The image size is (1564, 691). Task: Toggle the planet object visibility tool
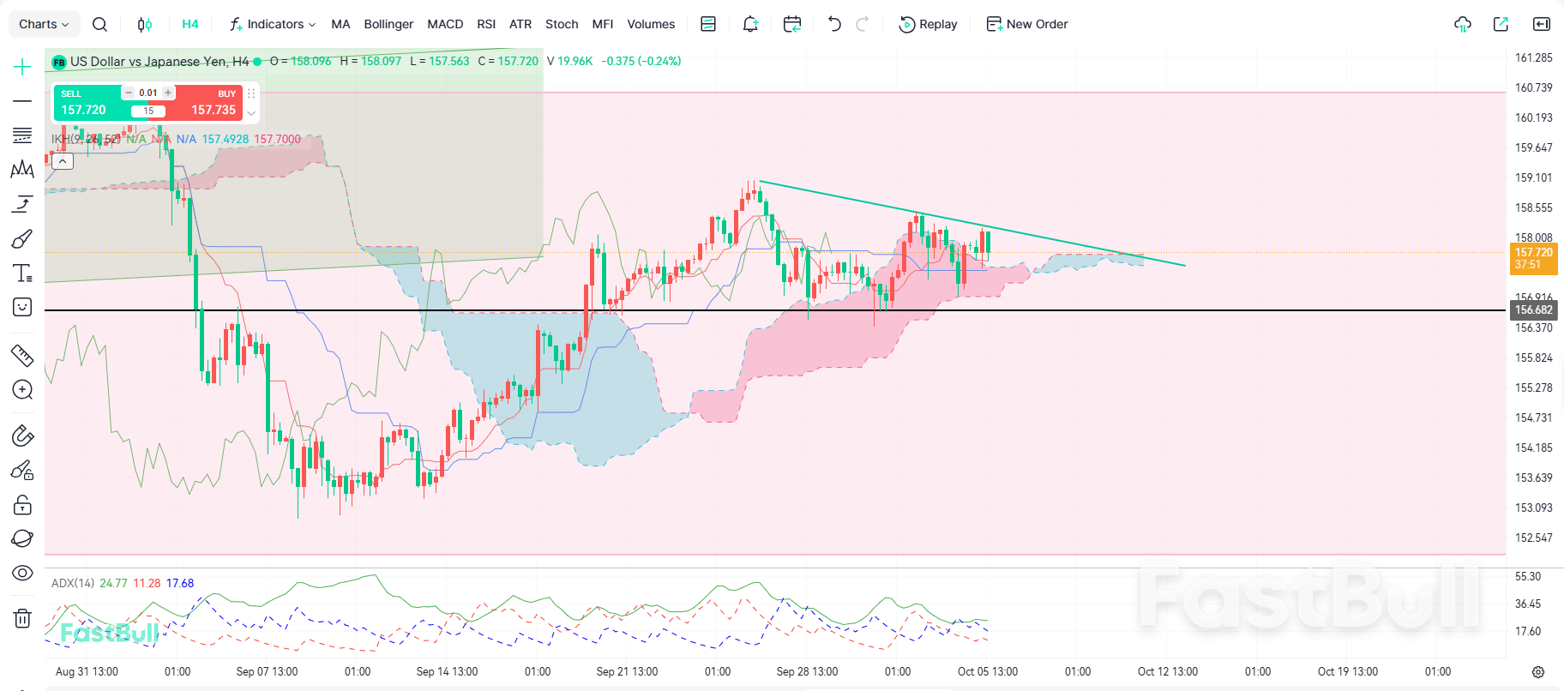(x=22, y=538)
